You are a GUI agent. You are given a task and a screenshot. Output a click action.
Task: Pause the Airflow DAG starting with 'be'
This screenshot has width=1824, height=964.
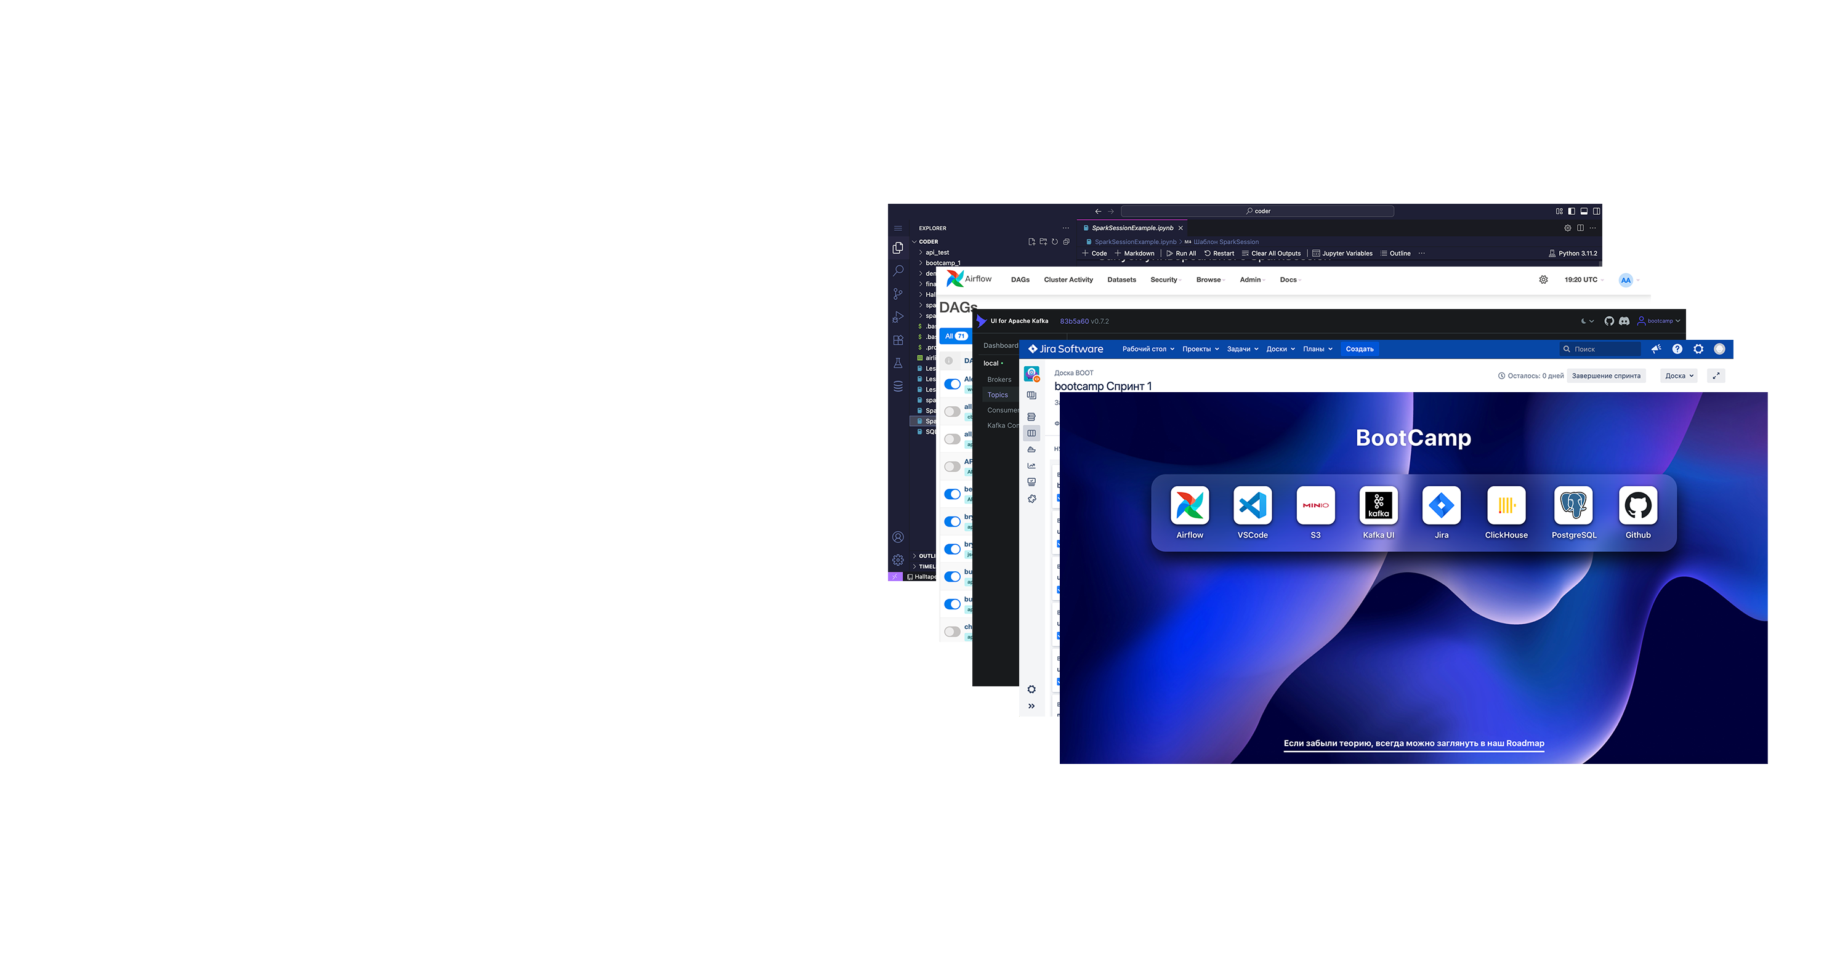tap(953, 494)
